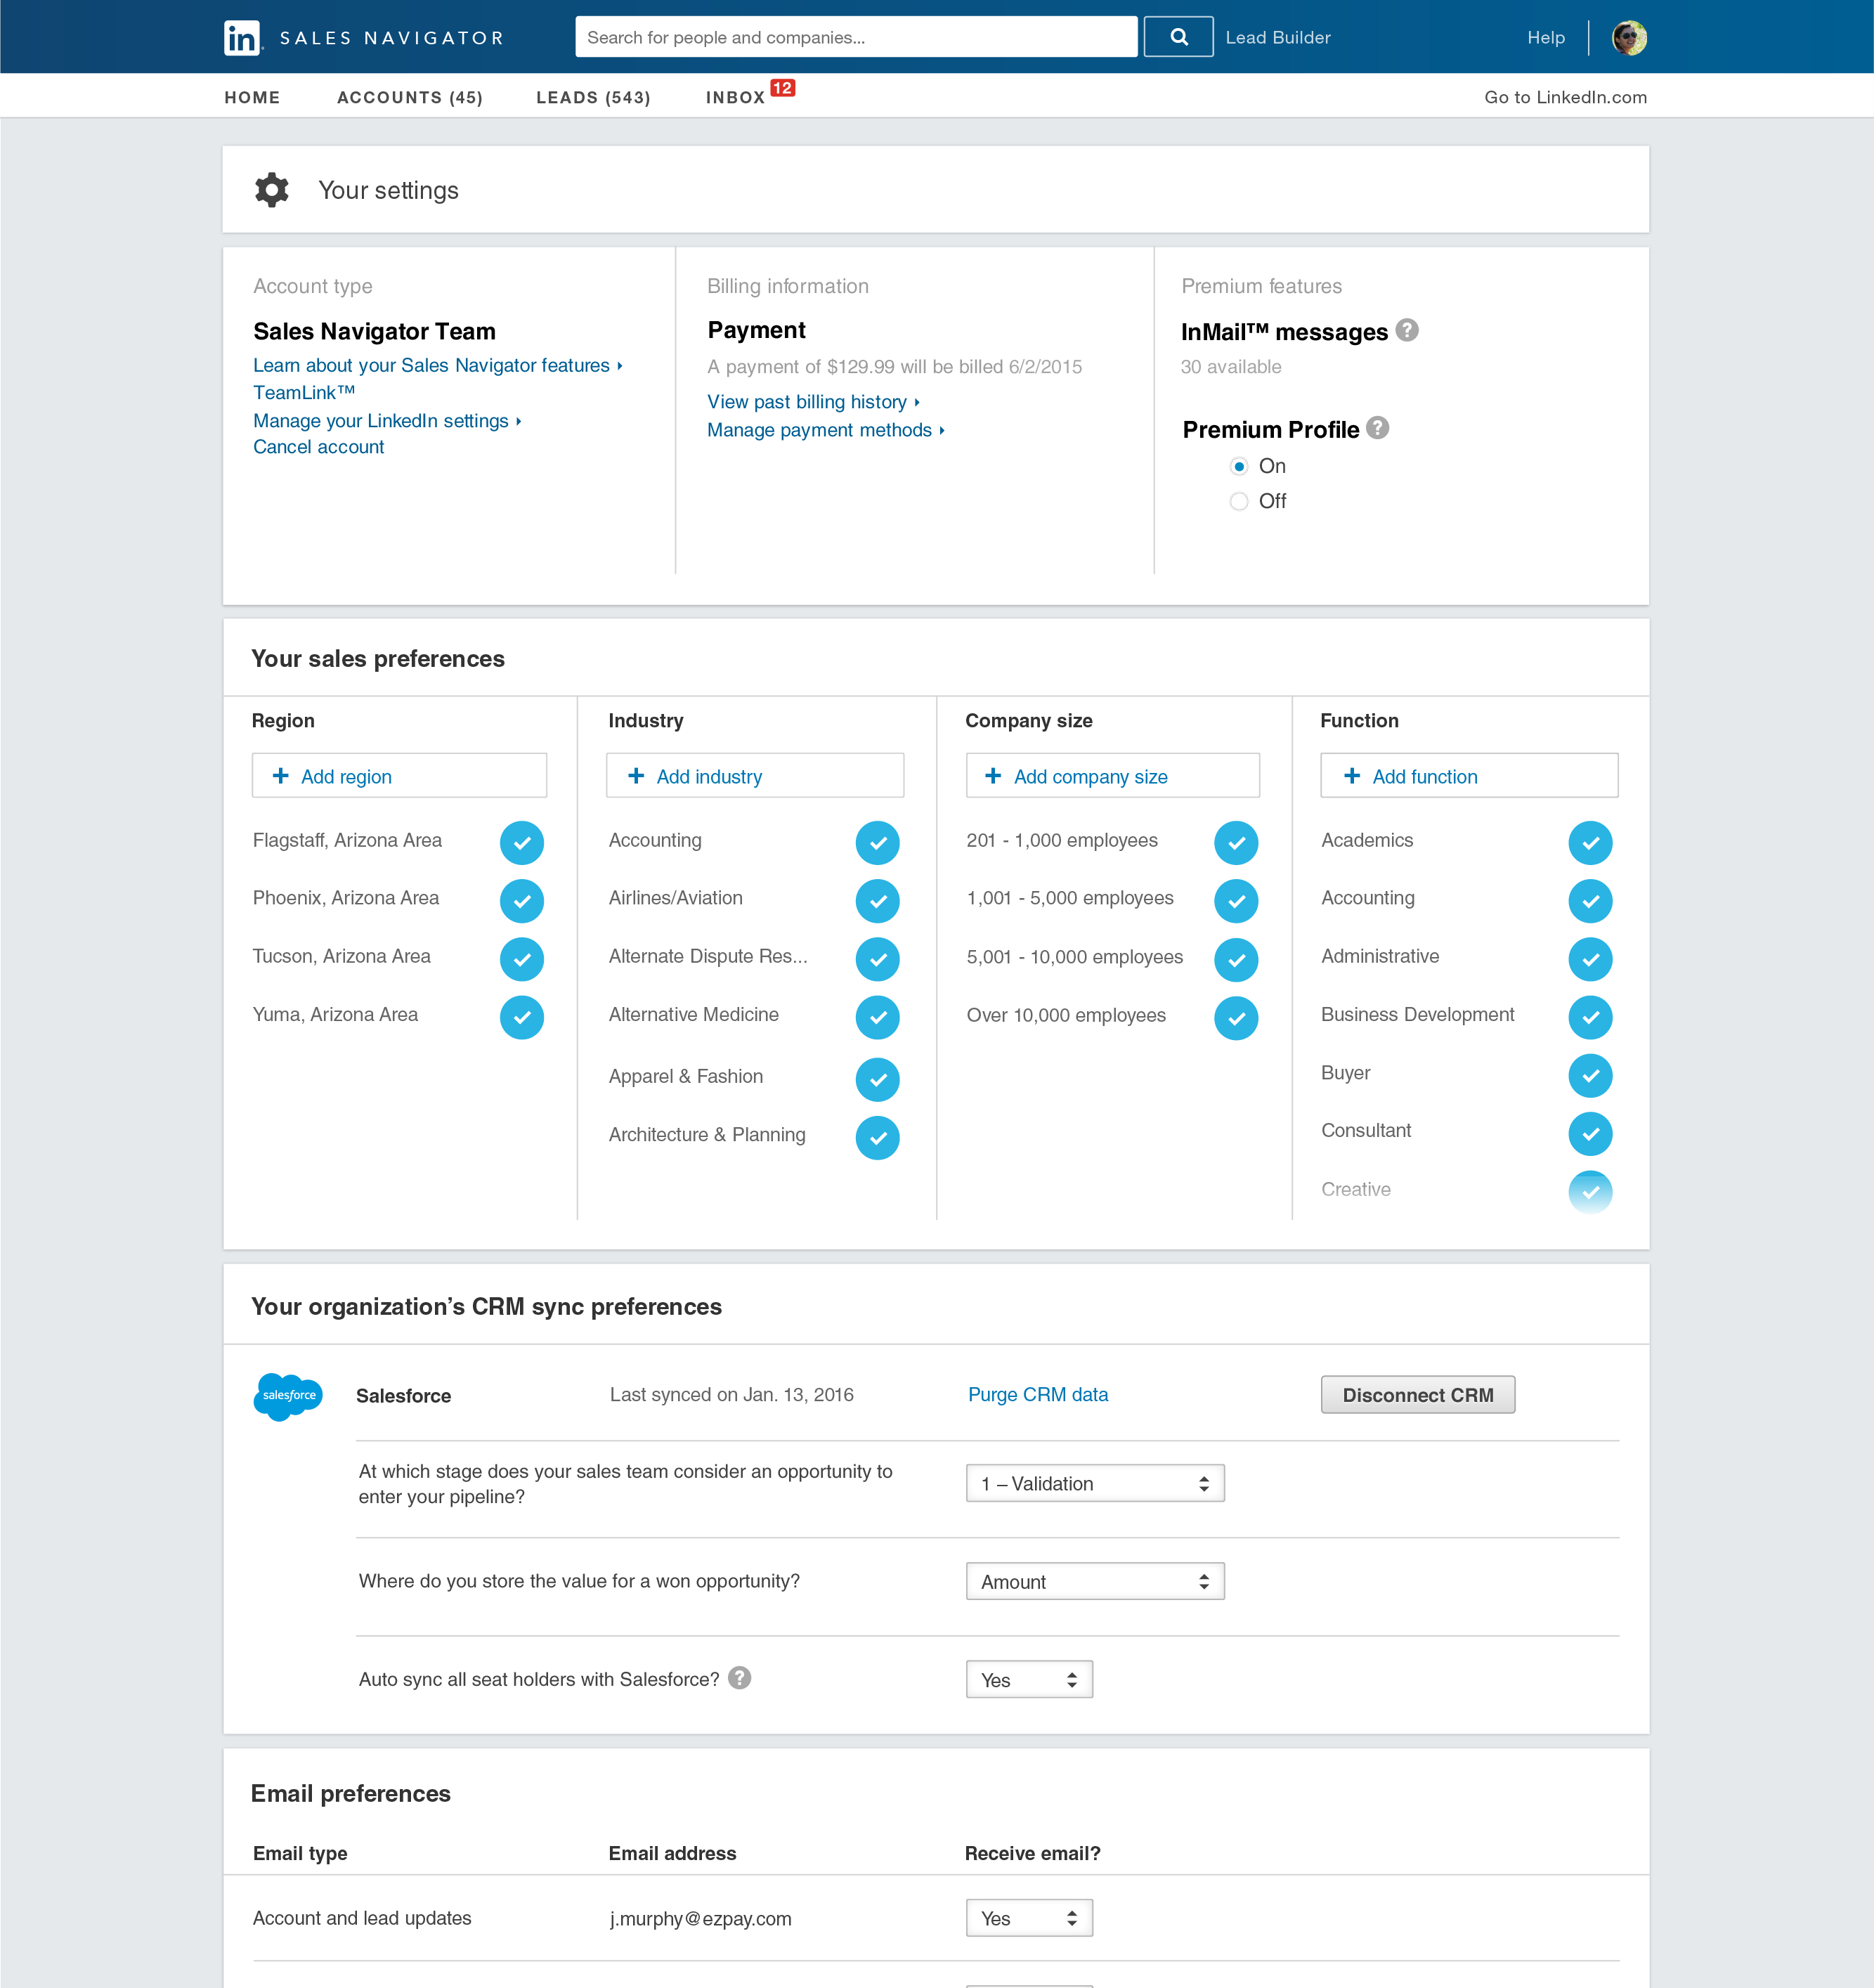1874x1988 pixels.
Task: Toggle Business Development function checkmark
Action: [1590, 1017]
